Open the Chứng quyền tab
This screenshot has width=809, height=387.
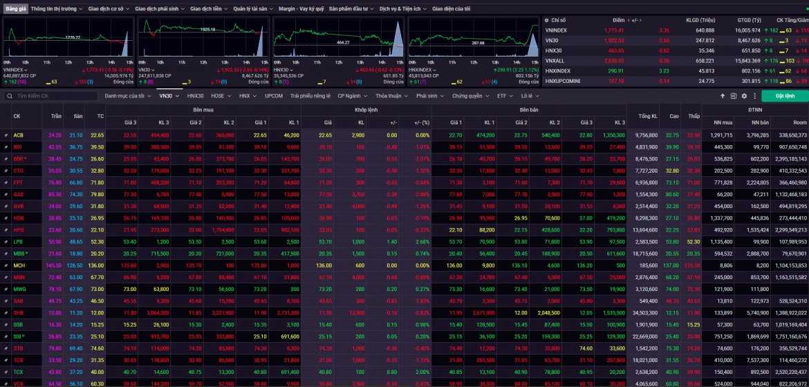pos(471,96)
